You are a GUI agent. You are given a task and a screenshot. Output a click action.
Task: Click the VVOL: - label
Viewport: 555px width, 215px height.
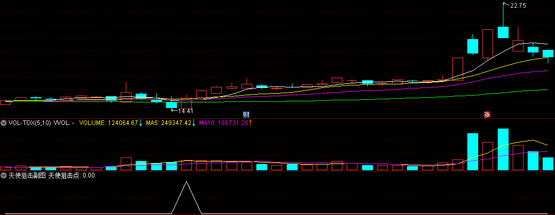64,123
